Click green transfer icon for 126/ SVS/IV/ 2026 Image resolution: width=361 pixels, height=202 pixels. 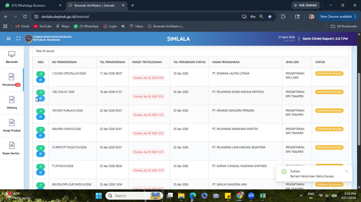[x=41, y=92]
